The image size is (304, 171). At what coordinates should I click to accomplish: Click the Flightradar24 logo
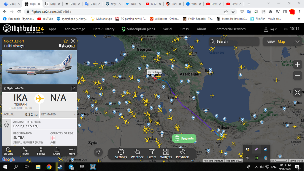click(x=23, y=29)
